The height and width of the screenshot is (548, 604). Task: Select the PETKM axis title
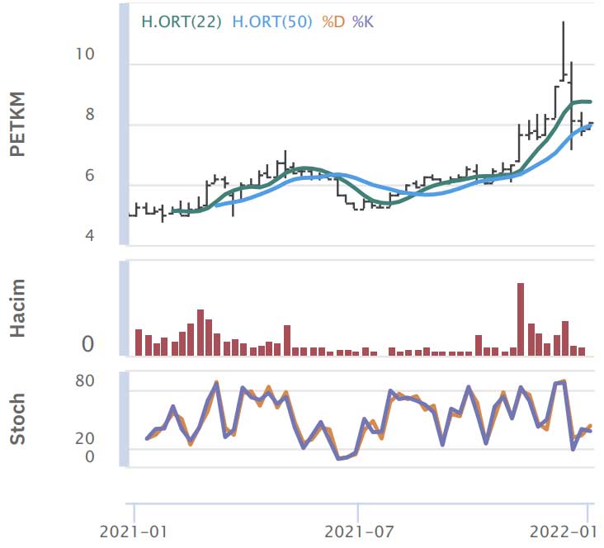click(17, 124)
